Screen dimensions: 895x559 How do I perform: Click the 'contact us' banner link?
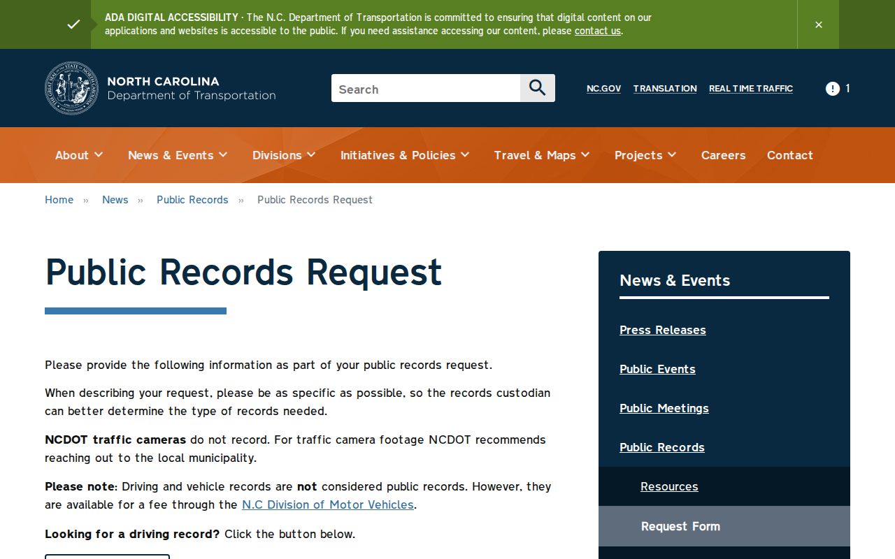coord(598,31)
